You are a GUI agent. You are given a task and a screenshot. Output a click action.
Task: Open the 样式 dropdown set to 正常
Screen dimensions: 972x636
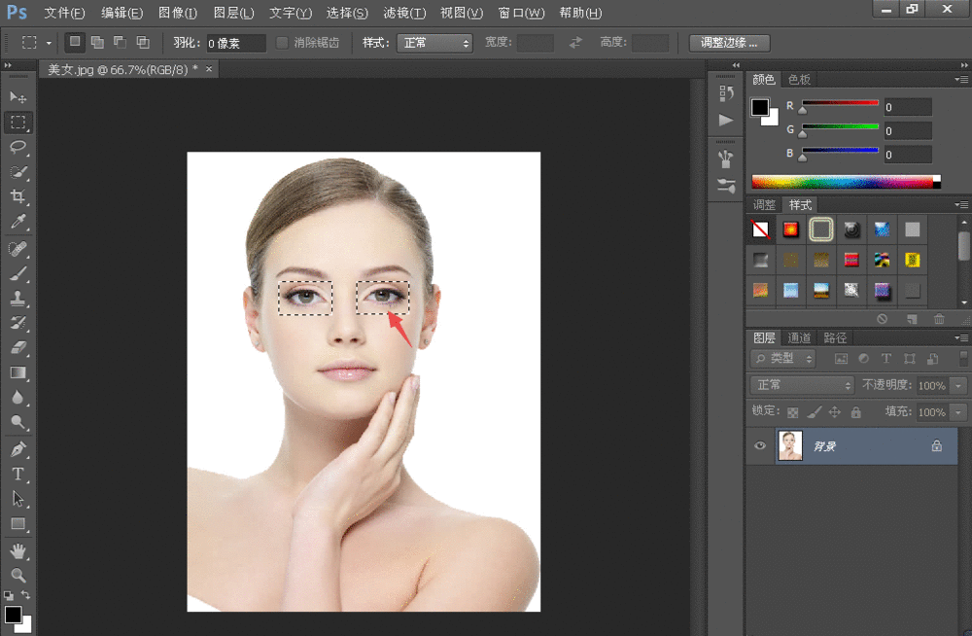pos(436,43)
